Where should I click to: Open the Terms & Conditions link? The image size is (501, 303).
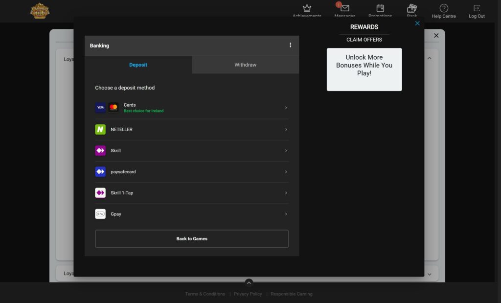[205, 294]
